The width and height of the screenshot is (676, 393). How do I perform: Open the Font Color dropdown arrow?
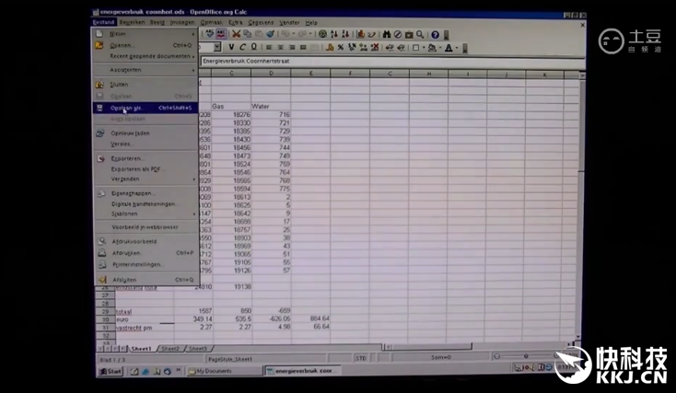(x=457, y=48)
